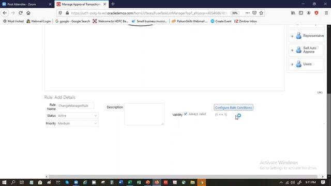
Task: Click the (1 == 1) rule condition text
Action: 221,114
